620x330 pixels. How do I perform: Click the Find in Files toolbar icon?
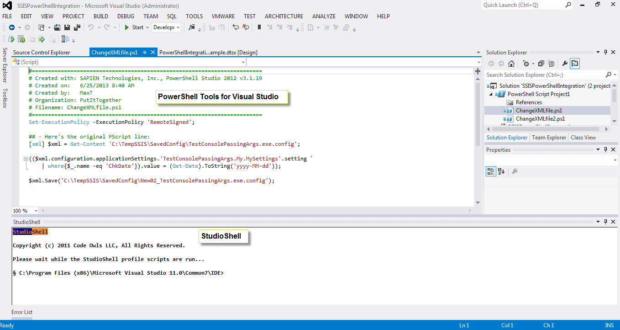click(x=192, y=27)
